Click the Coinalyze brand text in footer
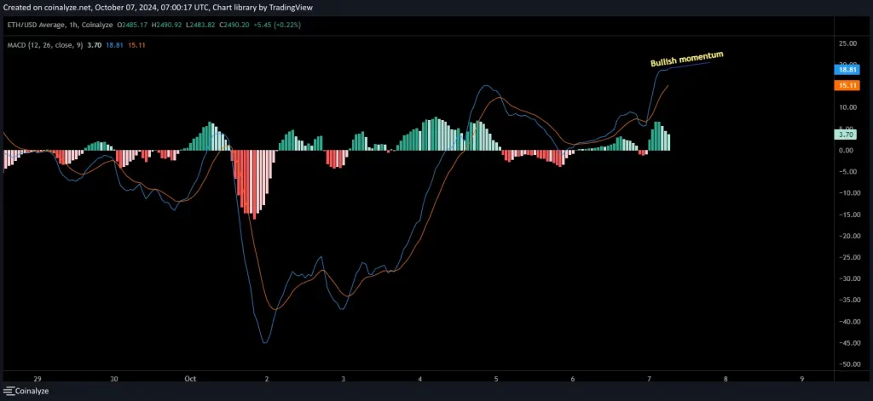 coord(34,392)
